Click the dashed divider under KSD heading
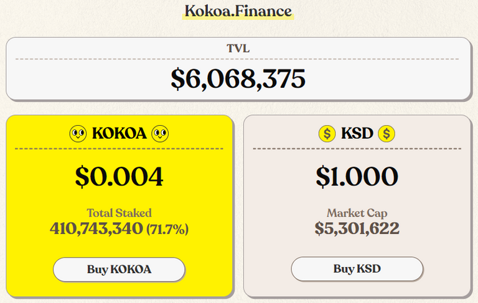Viewport: 478px width, 303px height. pyautogui.click(x=357, y=149)
